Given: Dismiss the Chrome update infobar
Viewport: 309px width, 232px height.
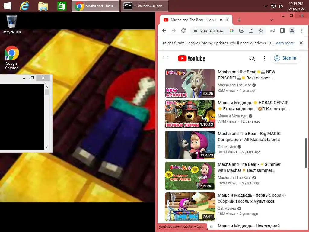Looking at the screenshot, I should click(x=301, y=43).
